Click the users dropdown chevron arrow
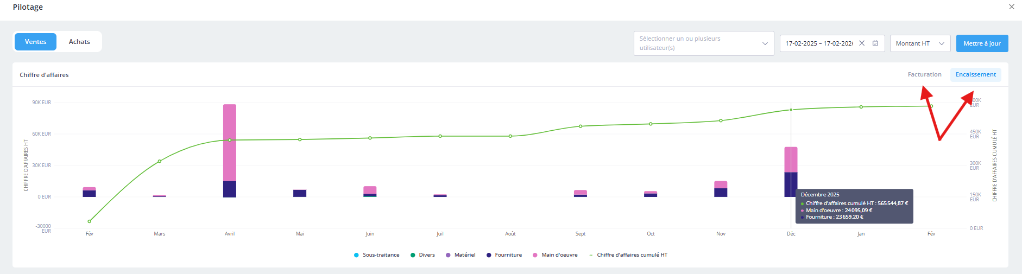1022x274 pixels. 765,43
